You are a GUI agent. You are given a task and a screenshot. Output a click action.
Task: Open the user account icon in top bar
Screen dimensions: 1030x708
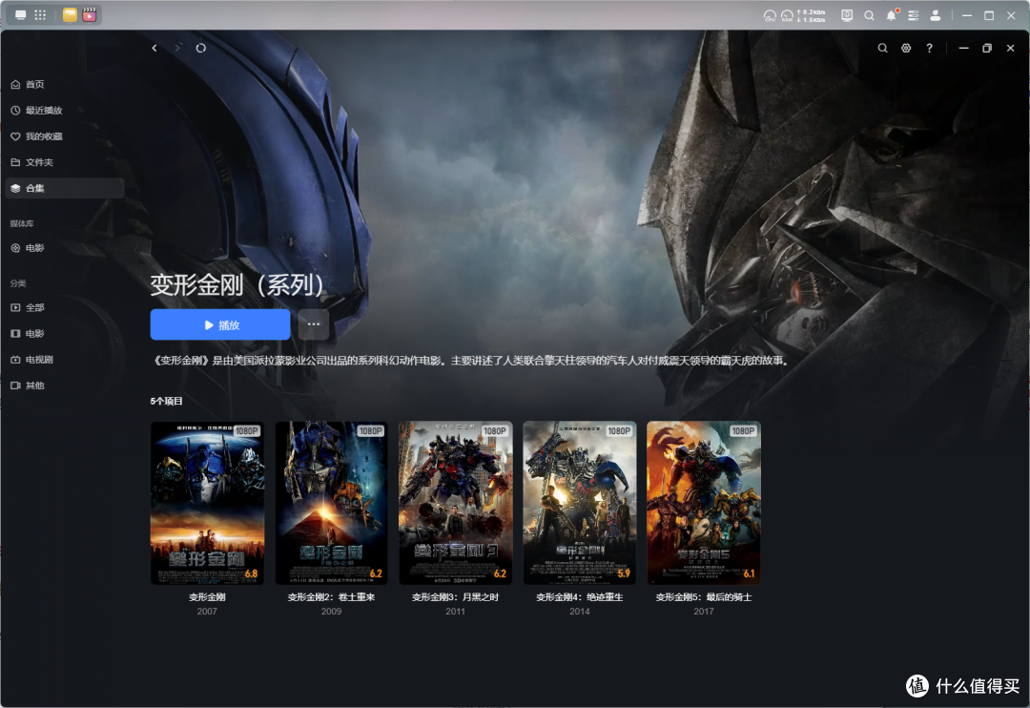click(935, 16)
